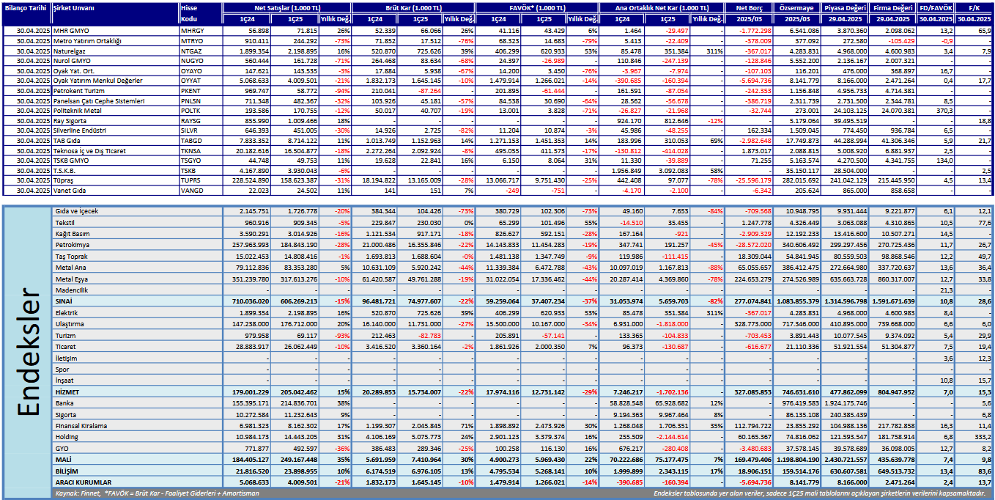Select the "Piyasa Değeri" column header
The image size is (995, 500).
tap(845, 7)
